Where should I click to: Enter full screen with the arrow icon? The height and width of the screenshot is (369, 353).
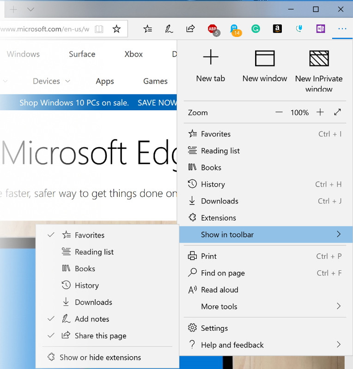pos(337,112)
